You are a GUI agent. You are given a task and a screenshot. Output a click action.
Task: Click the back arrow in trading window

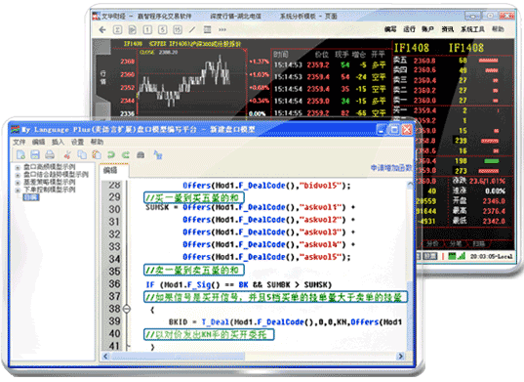point(102,30)
